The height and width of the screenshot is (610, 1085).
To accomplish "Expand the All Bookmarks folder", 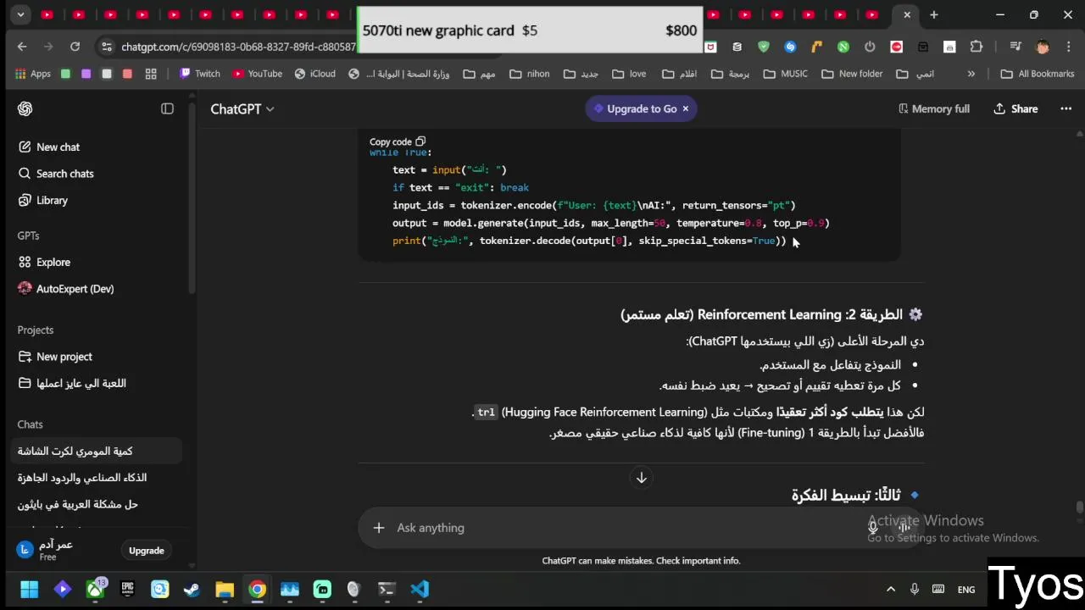I will pyautogui.click(x=1038, y=74).
